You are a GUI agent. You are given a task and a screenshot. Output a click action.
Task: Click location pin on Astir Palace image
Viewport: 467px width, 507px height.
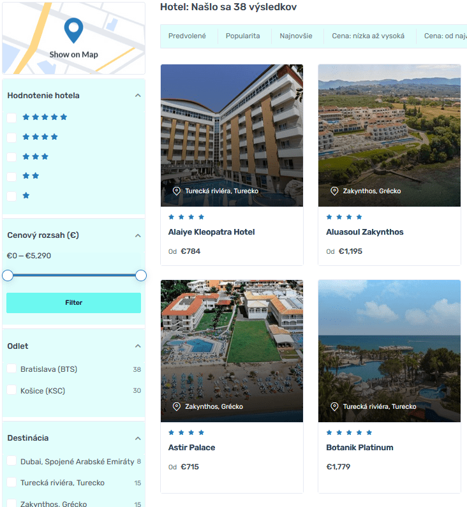click(176, 406)
